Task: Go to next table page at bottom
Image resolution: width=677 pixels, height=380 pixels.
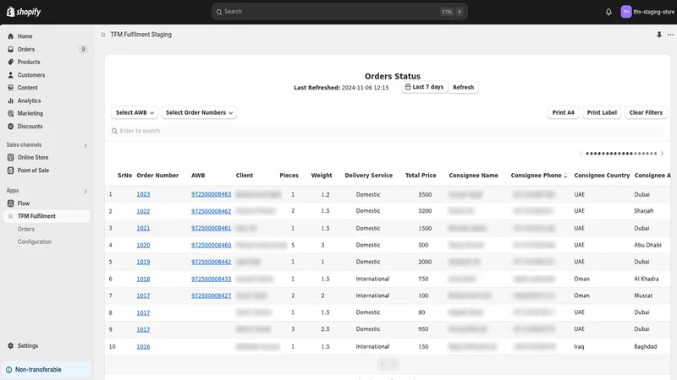Action: pyautogui.click(x=394, y=365)
